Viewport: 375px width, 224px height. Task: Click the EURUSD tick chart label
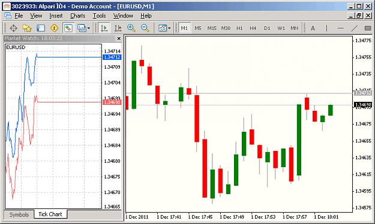coord(16,47)
